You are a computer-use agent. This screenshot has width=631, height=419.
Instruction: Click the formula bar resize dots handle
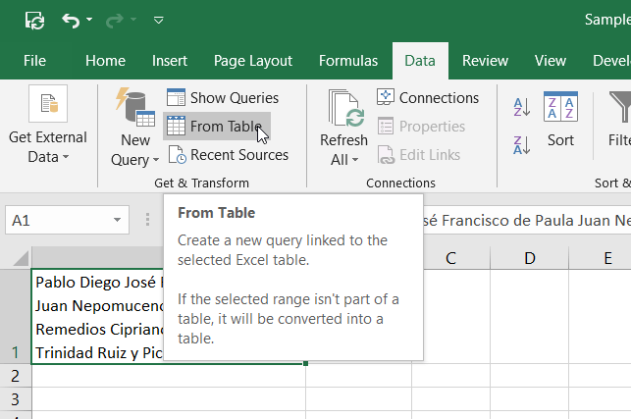coord(147,220)
